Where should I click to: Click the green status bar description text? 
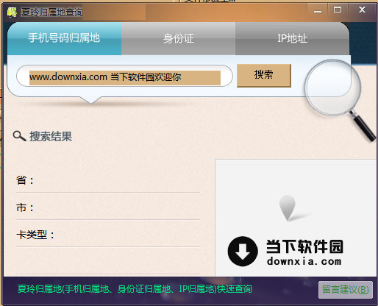coord(135,289)
